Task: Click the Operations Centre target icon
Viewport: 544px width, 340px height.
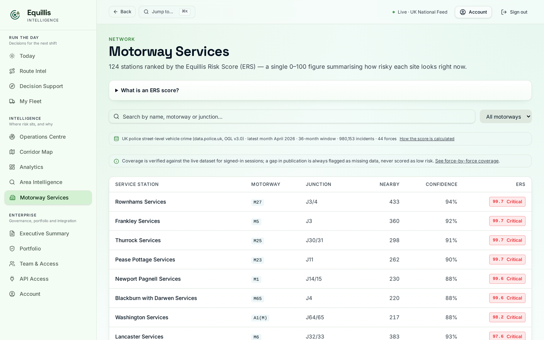Action: (12, 137)
